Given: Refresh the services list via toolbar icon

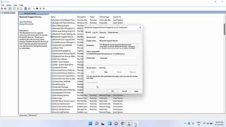Looking at the screenshot, I should (18, 8).
